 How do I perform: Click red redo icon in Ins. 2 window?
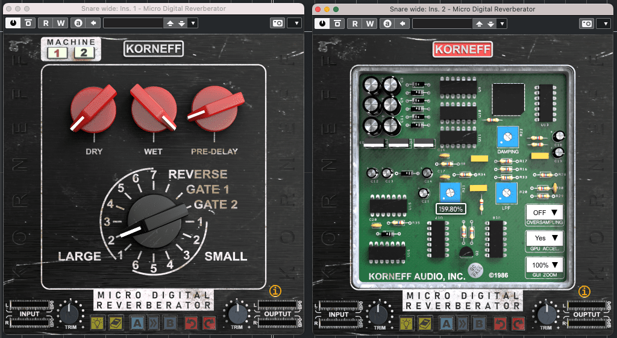click(519, 324)
